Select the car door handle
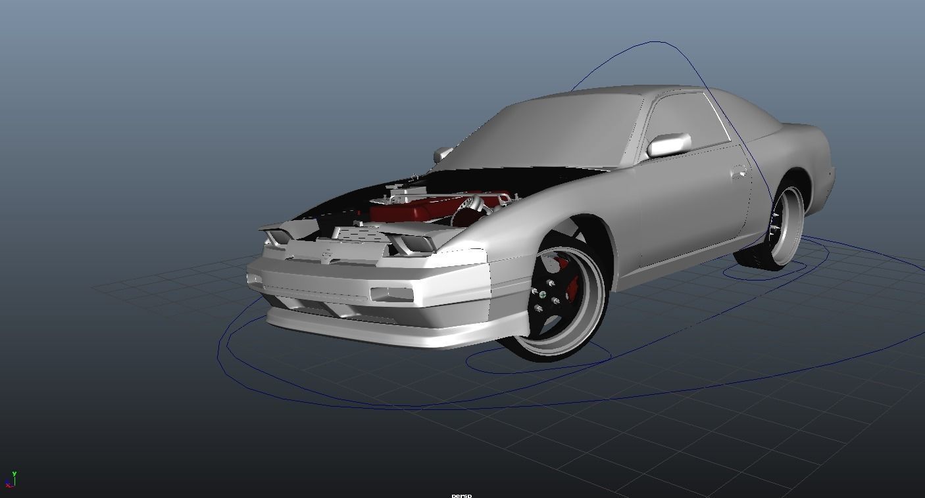This screenshot has height=498, width=925. click(739, 173)
